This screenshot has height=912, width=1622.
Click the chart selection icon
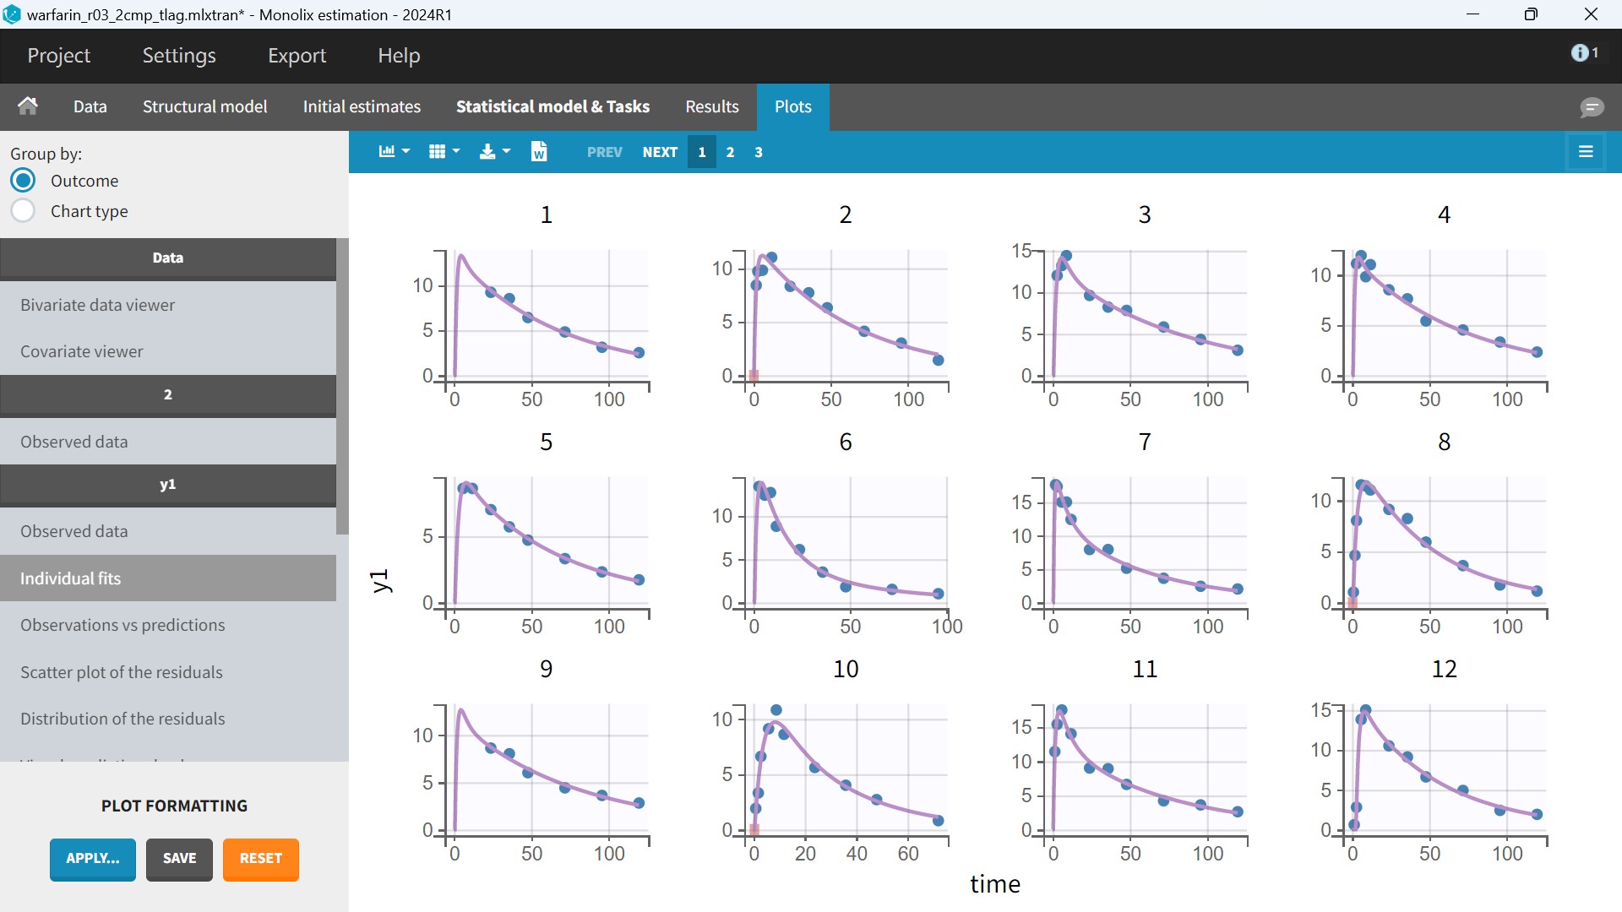click(x=387, y=152)
